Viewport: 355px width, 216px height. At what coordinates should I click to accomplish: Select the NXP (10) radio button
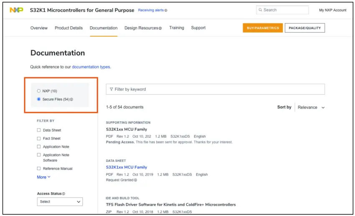click(x=39, y=91)
